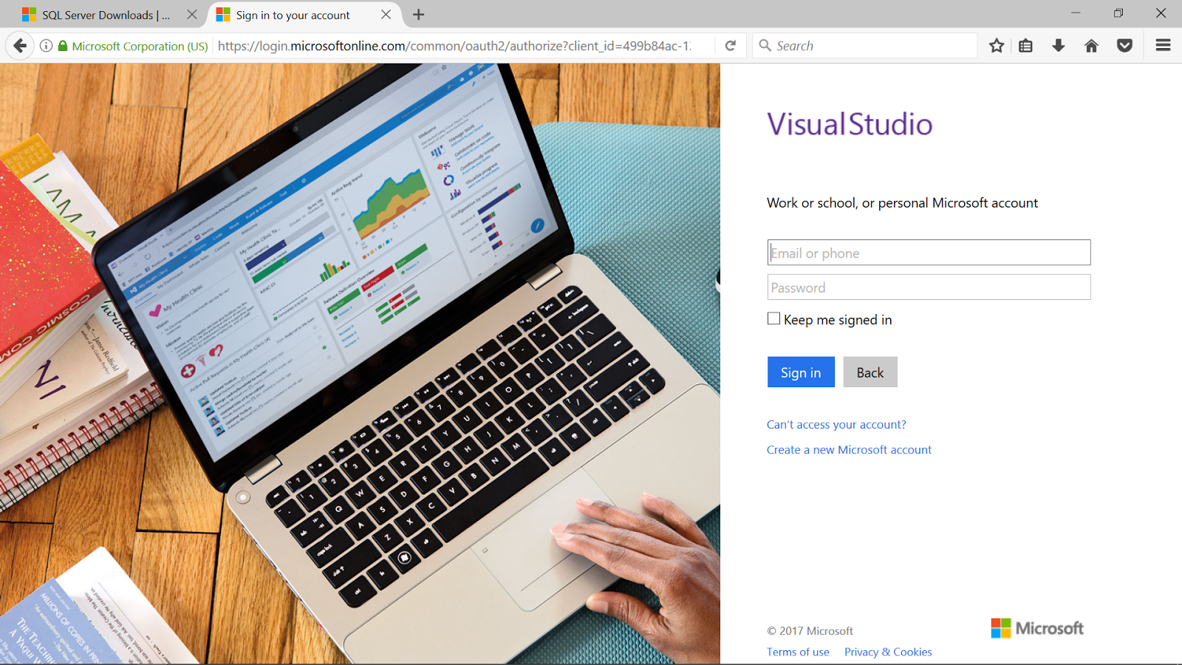Open the downloads panel
The width and height of the screenshot is (1182, 665).
tap(1059, 45)
